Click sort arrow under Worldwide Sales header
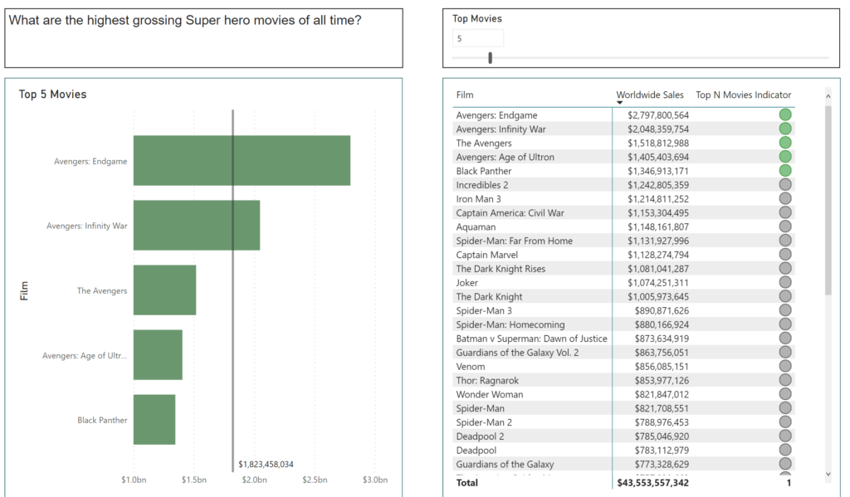The image size is (850, 497). pyautogui.click(x=620, y=103)
